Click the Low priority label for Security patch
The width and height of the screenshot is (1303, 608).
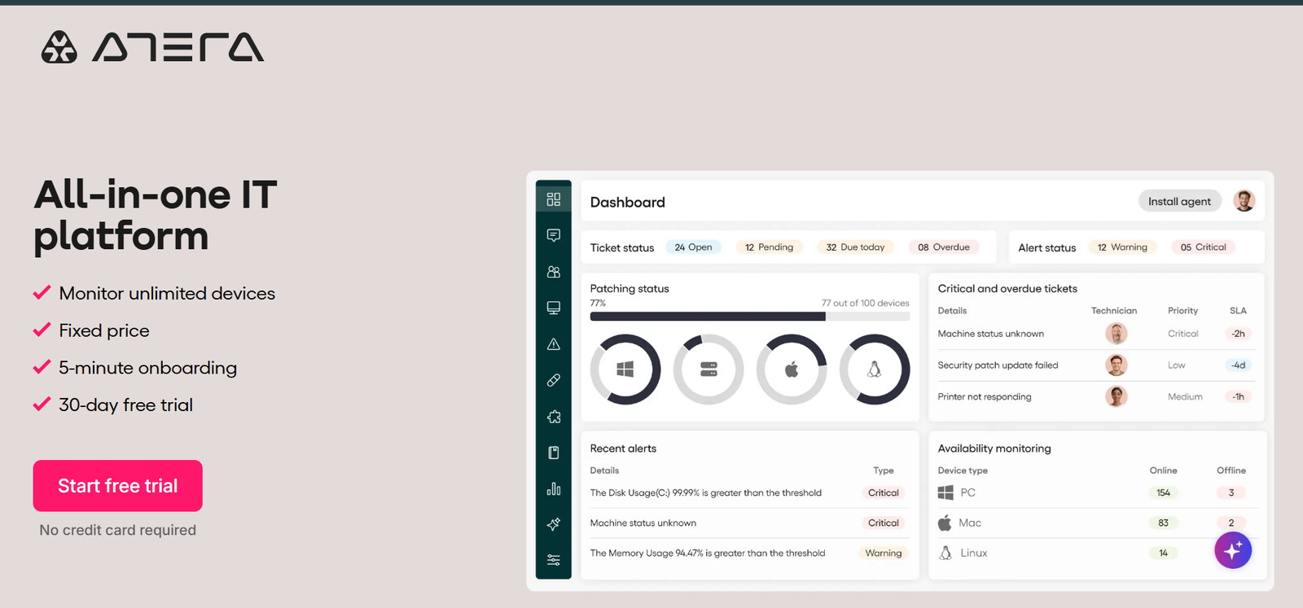1176,365
